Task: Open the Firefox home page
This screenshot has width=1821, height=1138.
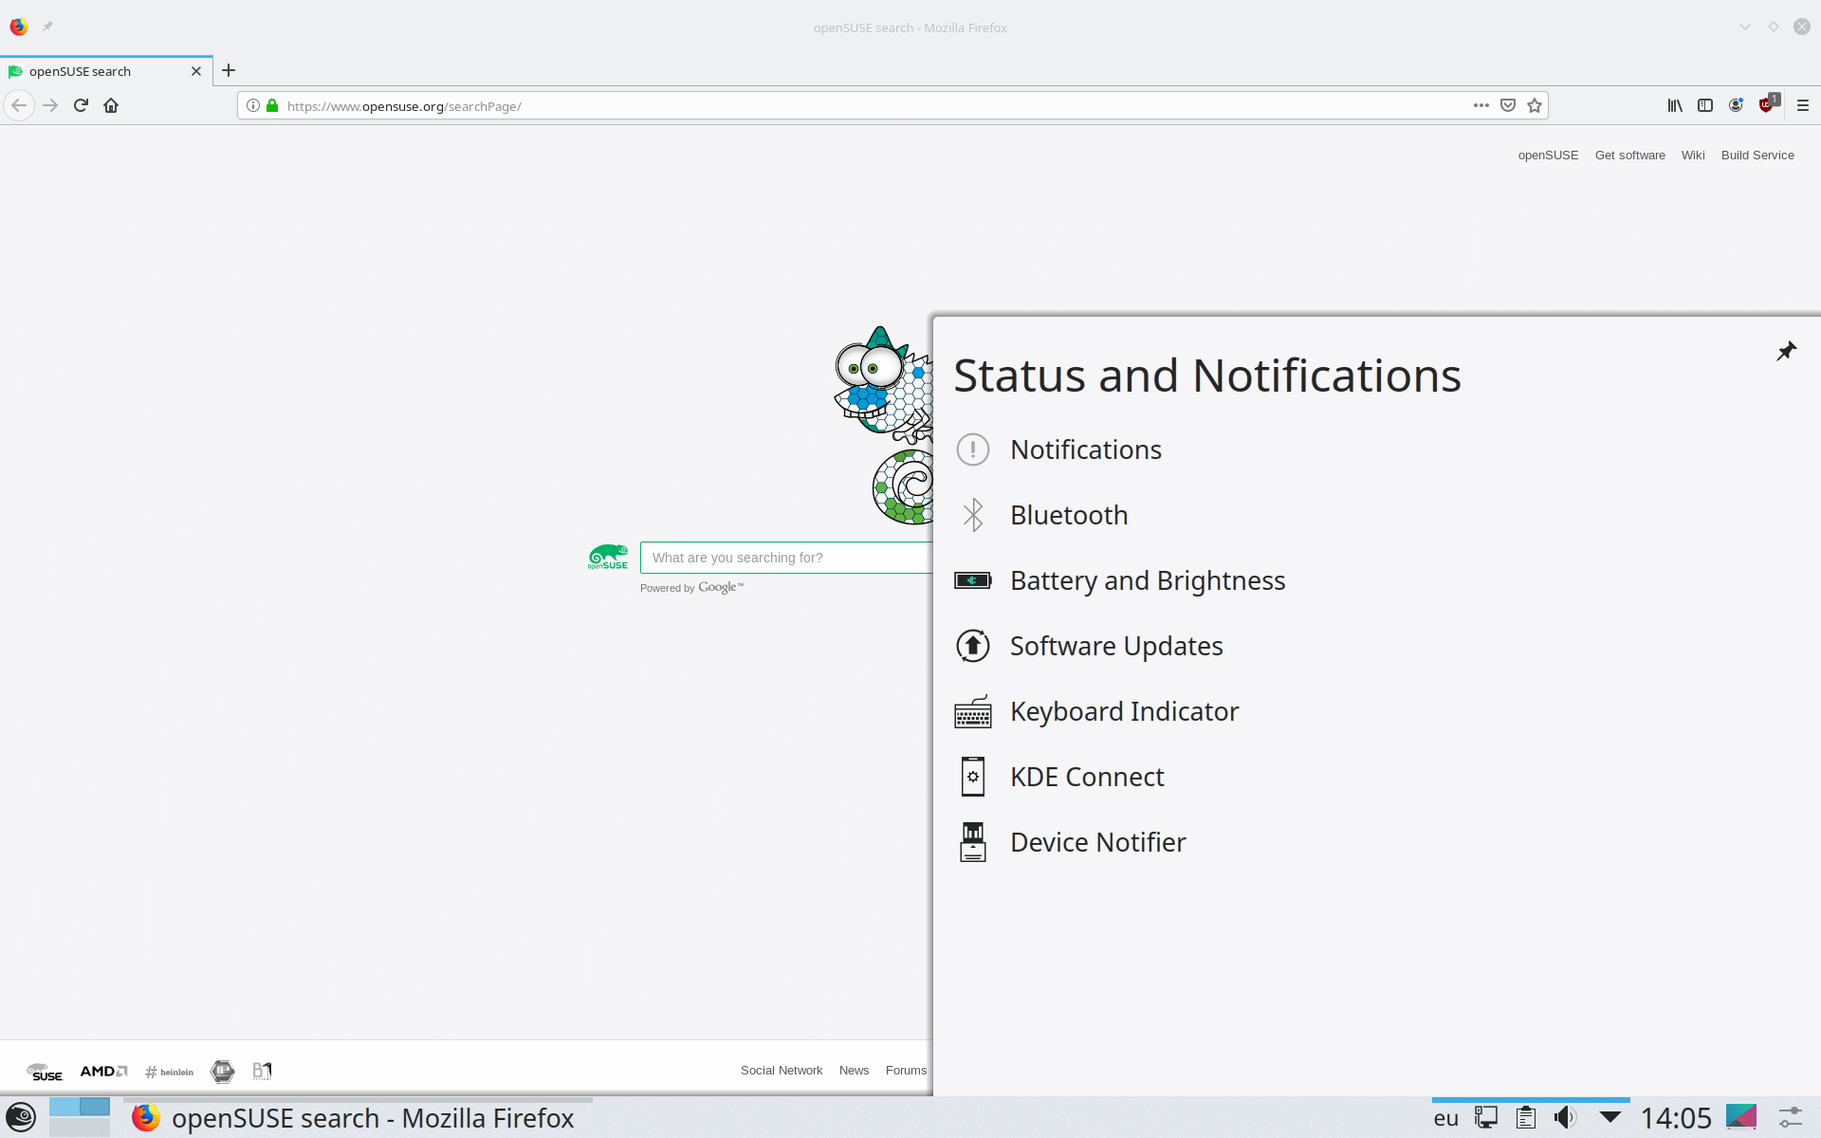Action: tap(111, 105)
